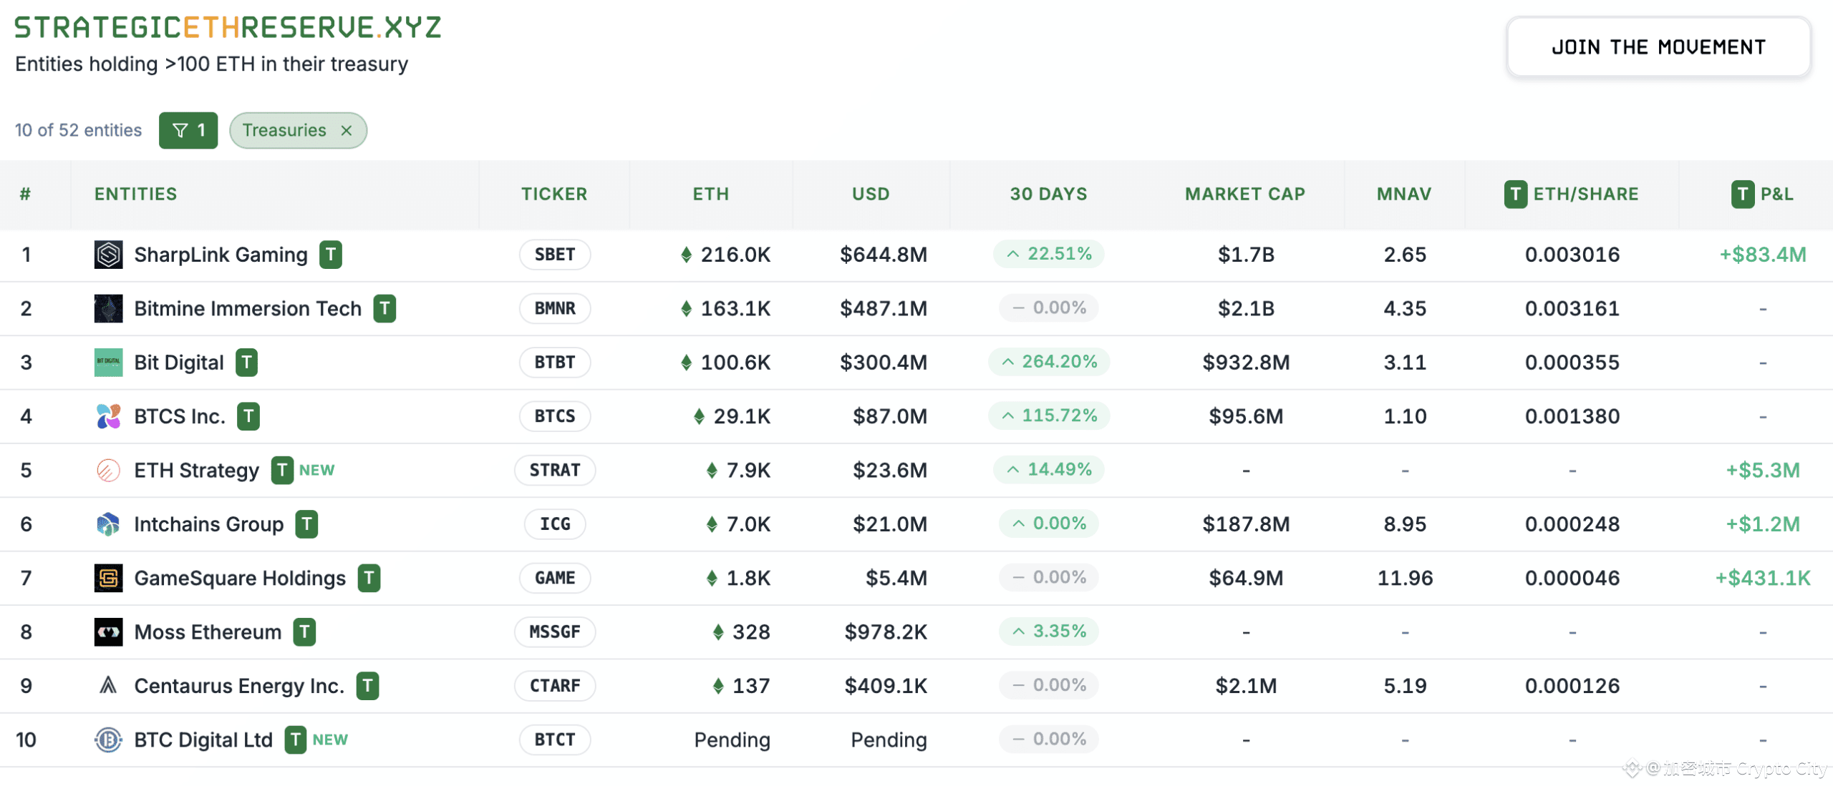
Task: Open the Centaurus Energy Inc. entity name
Action: click(x=239, y=686)
